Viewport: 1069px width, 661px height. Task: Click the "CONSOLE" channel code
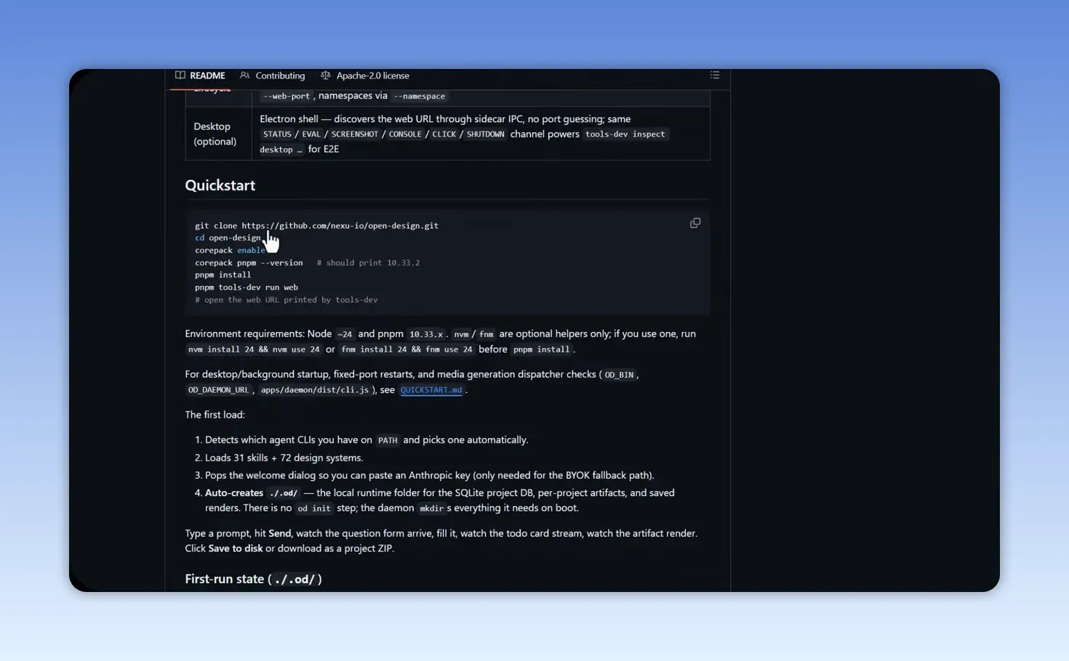(x=405, y=134)
